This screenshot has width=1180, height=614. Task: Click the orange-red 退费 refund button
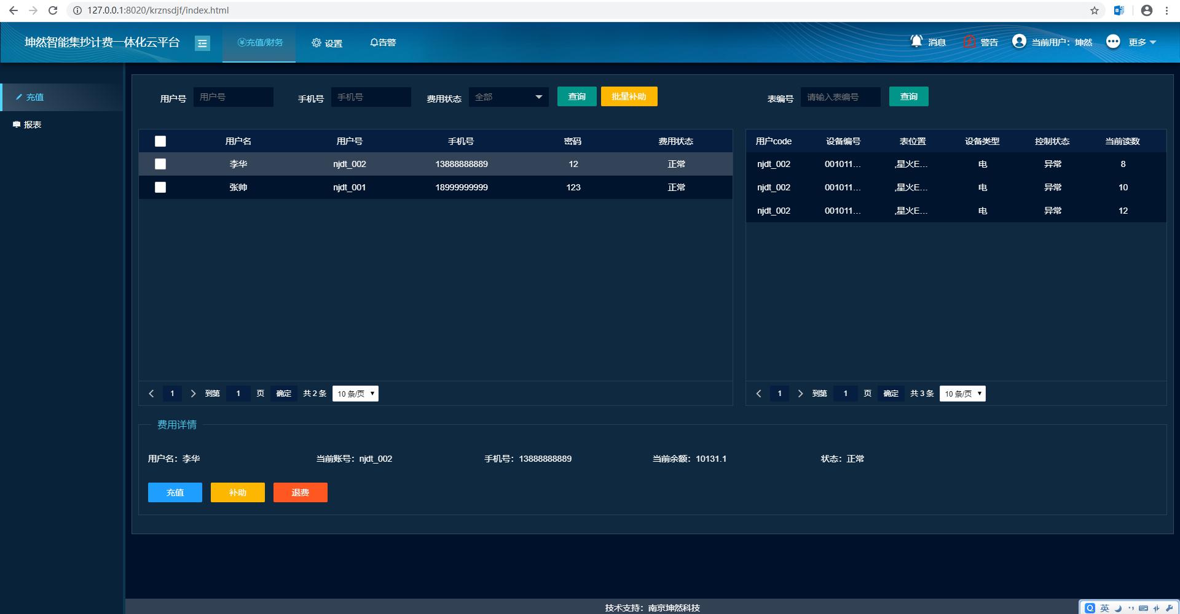click(300, 492)
